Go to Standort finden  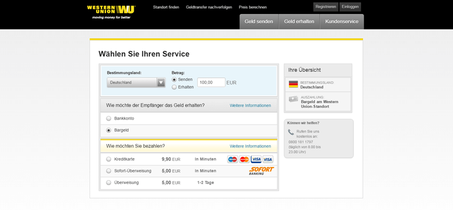[166, 7]
